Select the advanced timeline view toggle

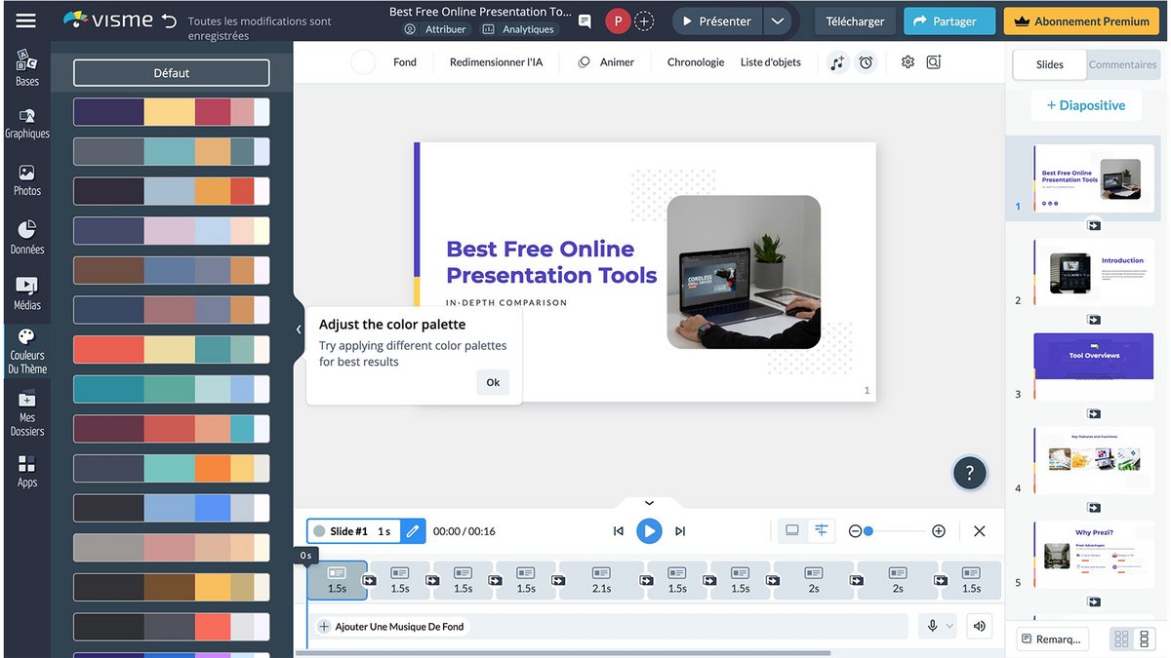click(821, 530)
